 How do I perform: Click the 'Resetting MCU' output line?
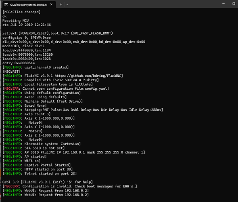point(15,21)
